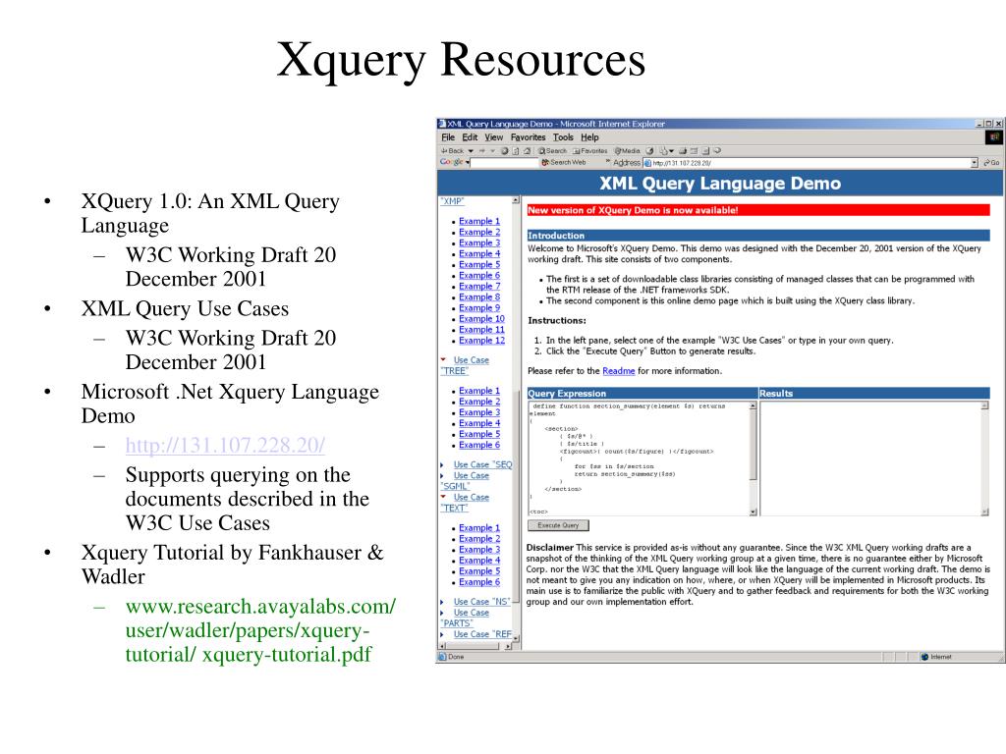Click the Execute Query button

558,525
